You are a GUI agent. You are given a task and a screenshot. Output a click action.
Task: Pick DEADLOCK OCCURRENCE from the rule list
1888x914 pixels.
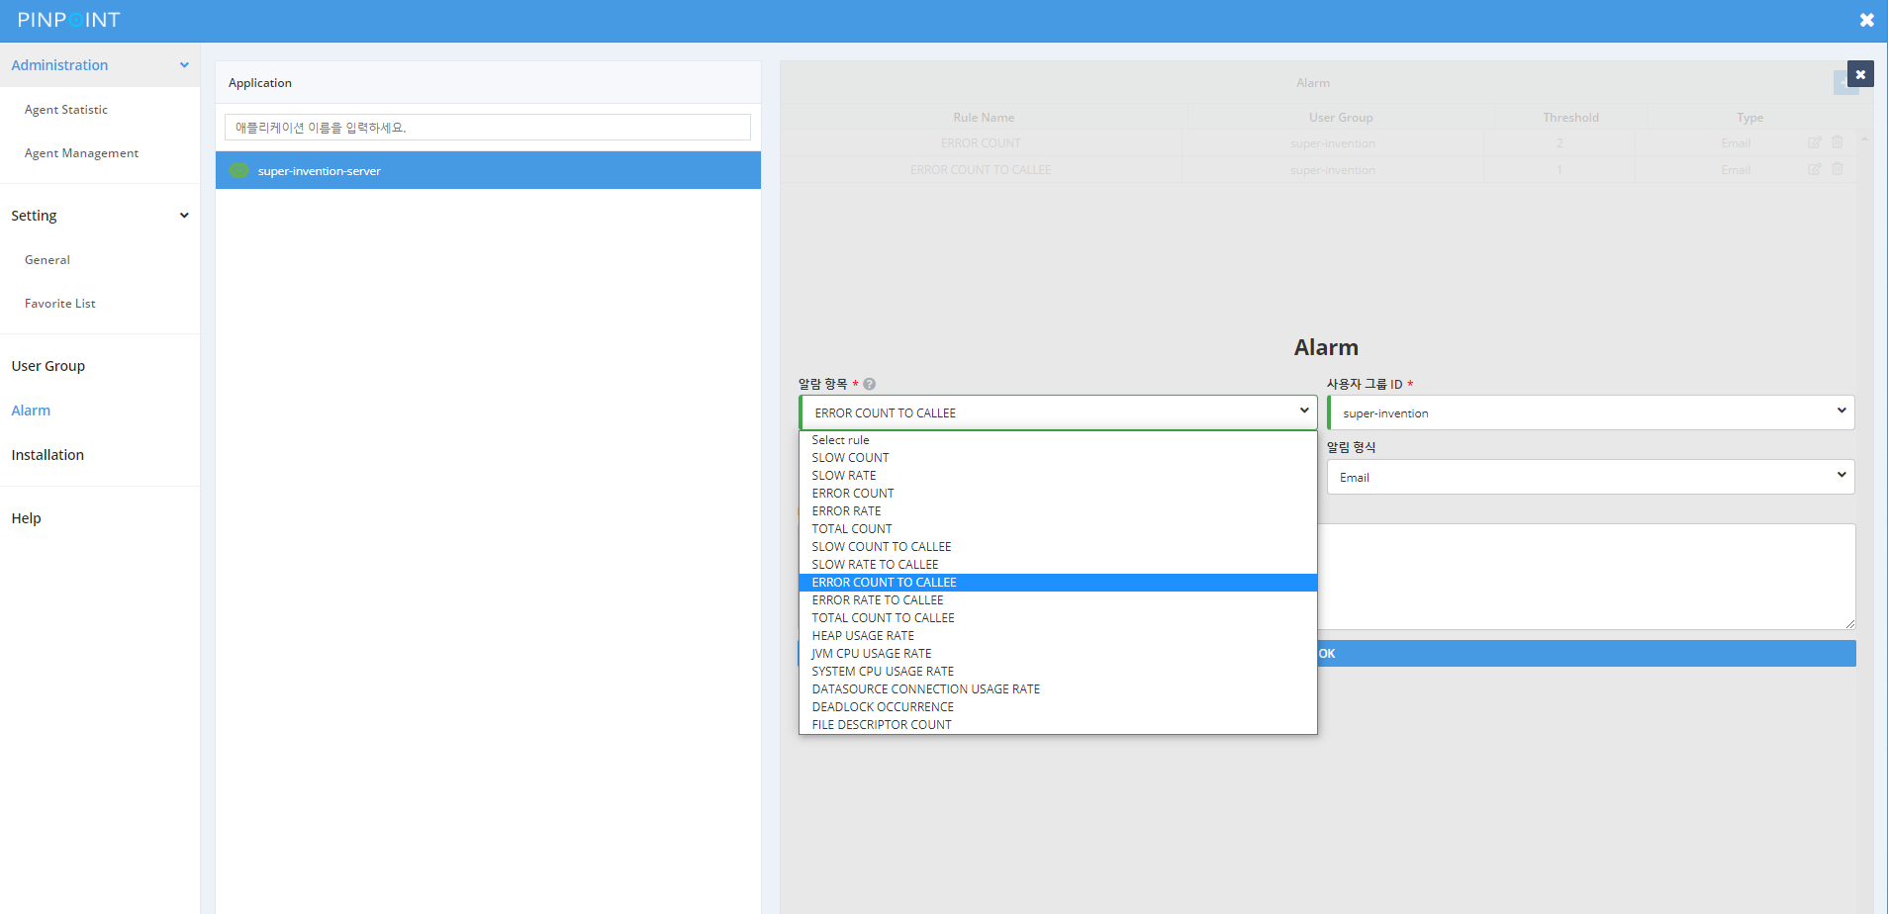click(x=883, y=707)
